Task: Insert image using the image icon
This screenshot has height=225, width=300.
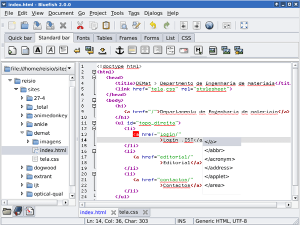Action: click(x=212, y=50)
